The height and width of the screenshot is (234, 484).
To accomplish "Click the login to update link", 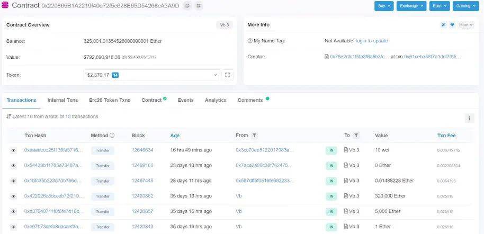I will (x=372, y=41).
